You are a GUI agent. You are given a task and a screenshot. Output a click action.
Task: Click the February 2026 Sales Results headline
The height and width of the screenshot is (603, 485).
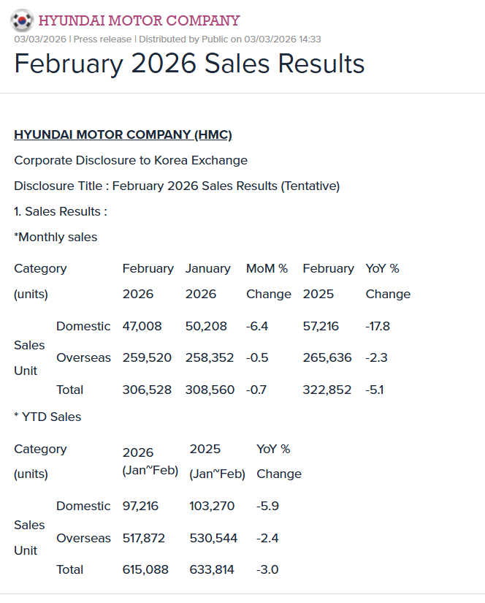[x=189, y=64]
